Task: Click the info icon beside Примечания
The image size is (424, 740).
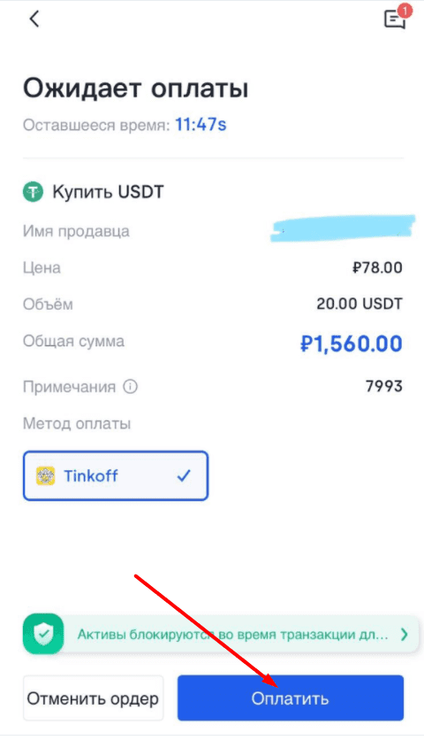Action: click(x=131, y=387)
